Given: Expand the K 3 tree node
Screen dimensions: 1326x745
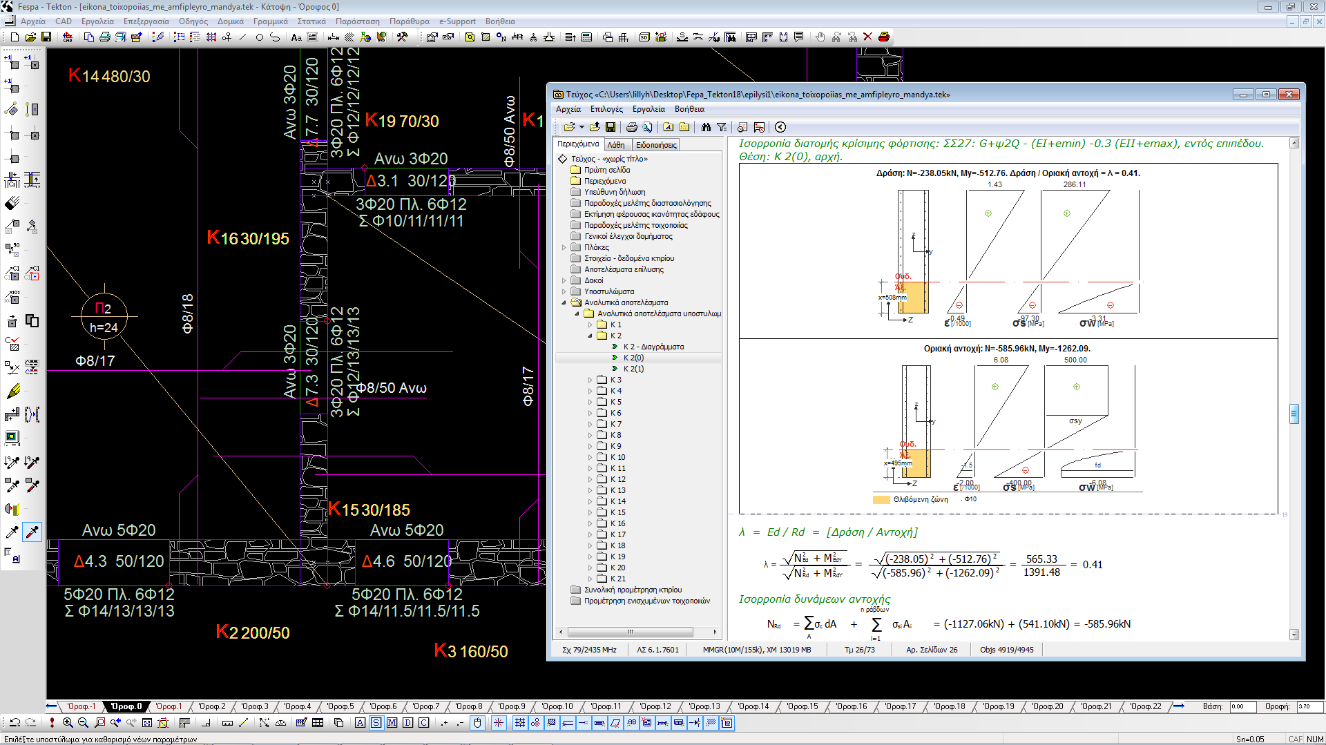Looking at the screenshot, I should coord(590,380).
